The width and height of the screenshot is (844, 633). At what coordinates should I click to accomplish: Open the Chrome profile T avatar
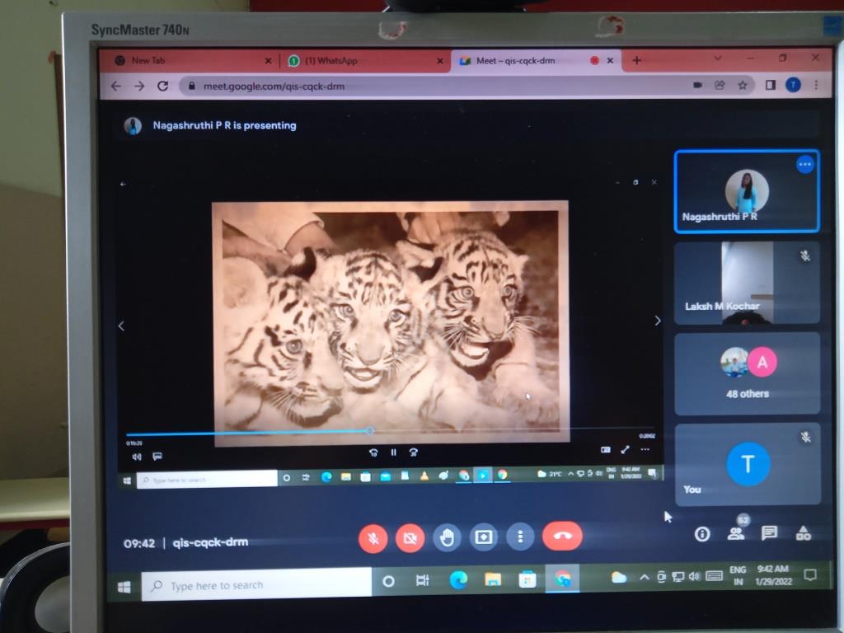pyautogui.click(x=793, y=85)
